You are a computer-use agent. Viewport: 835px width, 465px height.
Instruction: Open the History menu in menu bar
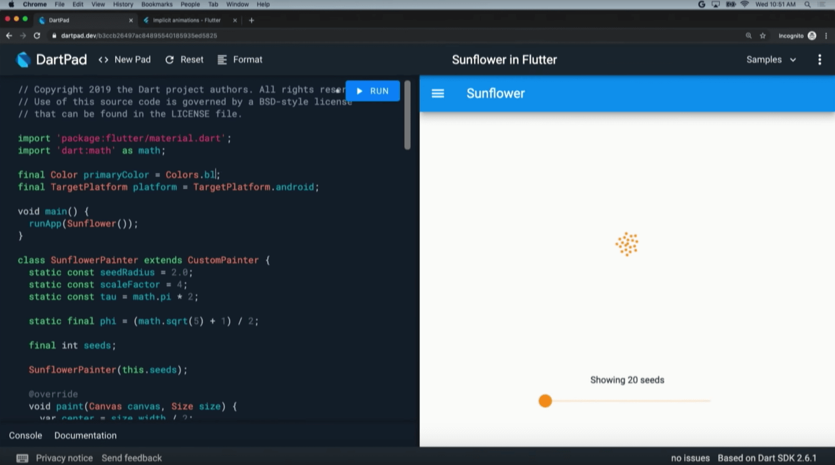[x=123, y=4]
